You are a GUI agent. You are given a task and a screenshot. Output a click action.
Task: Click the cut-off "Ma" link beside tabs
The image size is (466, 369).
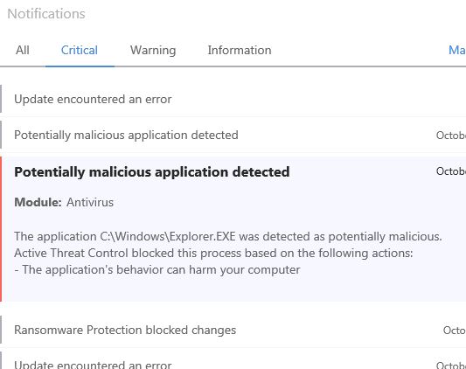(457, 50)
